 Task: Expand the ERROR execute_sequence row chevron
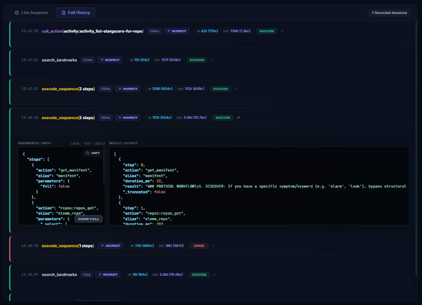[214, 246]
